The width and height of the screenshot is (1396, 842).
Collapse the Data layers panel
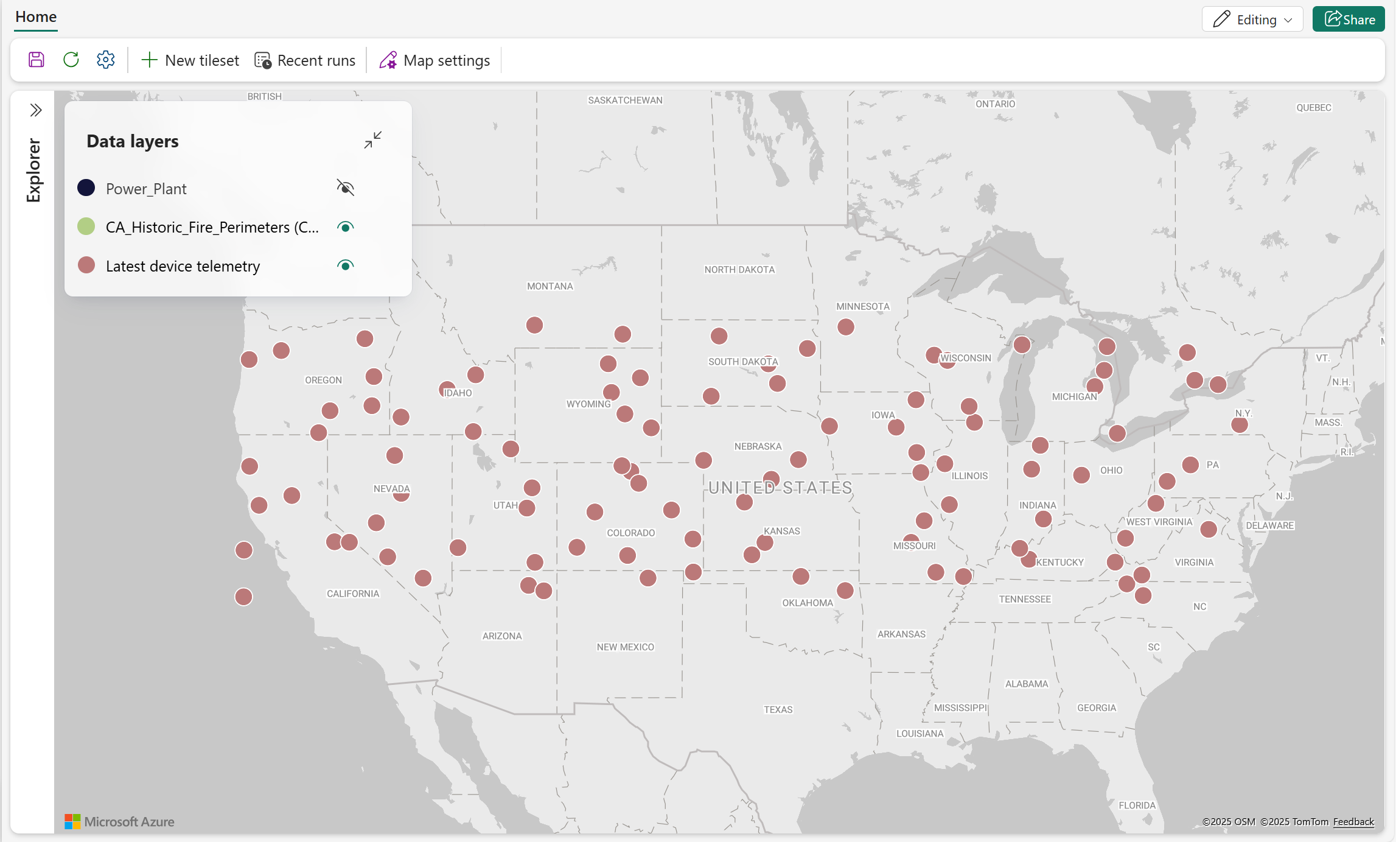click(x=372, y=140)
